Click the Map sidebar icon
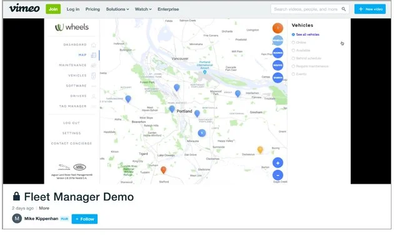394x250 pixels. click(93, 55)
